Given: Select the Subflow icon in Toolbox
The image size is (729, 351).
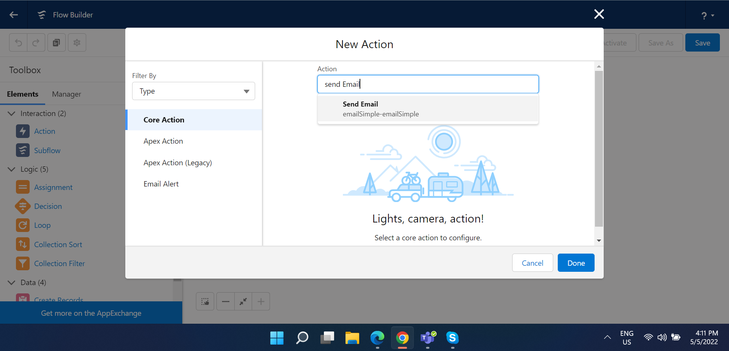Looking at the screenshot, I should 23,150.
